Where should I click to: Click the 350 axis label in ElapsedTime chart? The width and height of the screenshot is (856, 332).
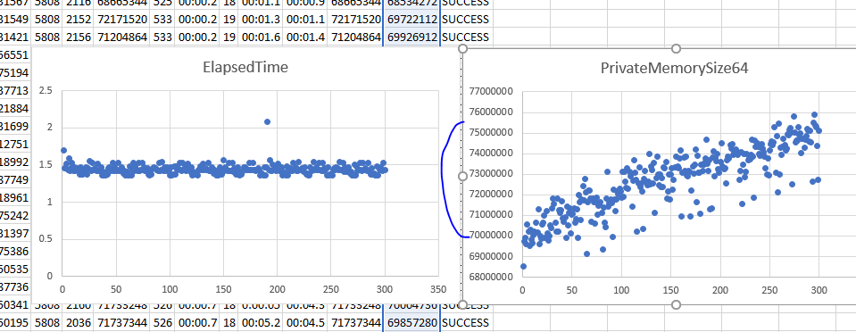click(x=438, y=288)
